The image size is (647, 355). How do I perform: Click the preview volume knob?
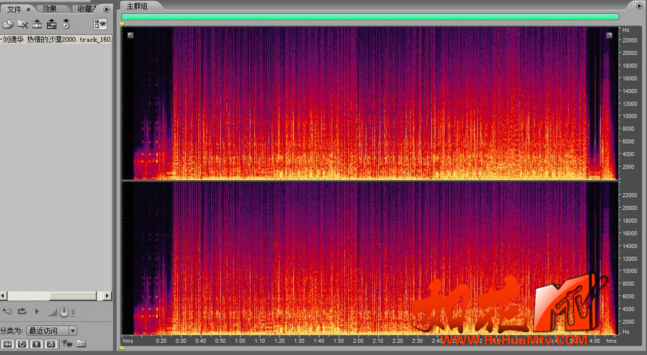coord(64,312)
